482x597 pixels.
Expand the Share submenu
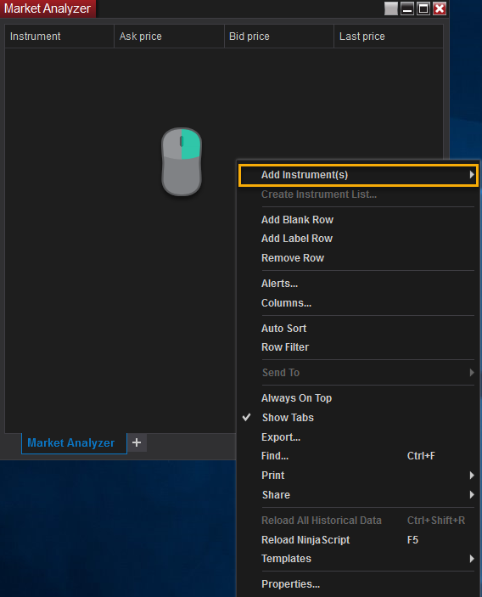[358, 494]
